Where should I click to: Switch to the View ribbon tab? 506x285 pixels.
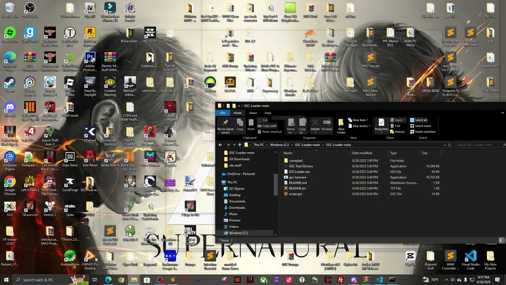coord(268,113)
